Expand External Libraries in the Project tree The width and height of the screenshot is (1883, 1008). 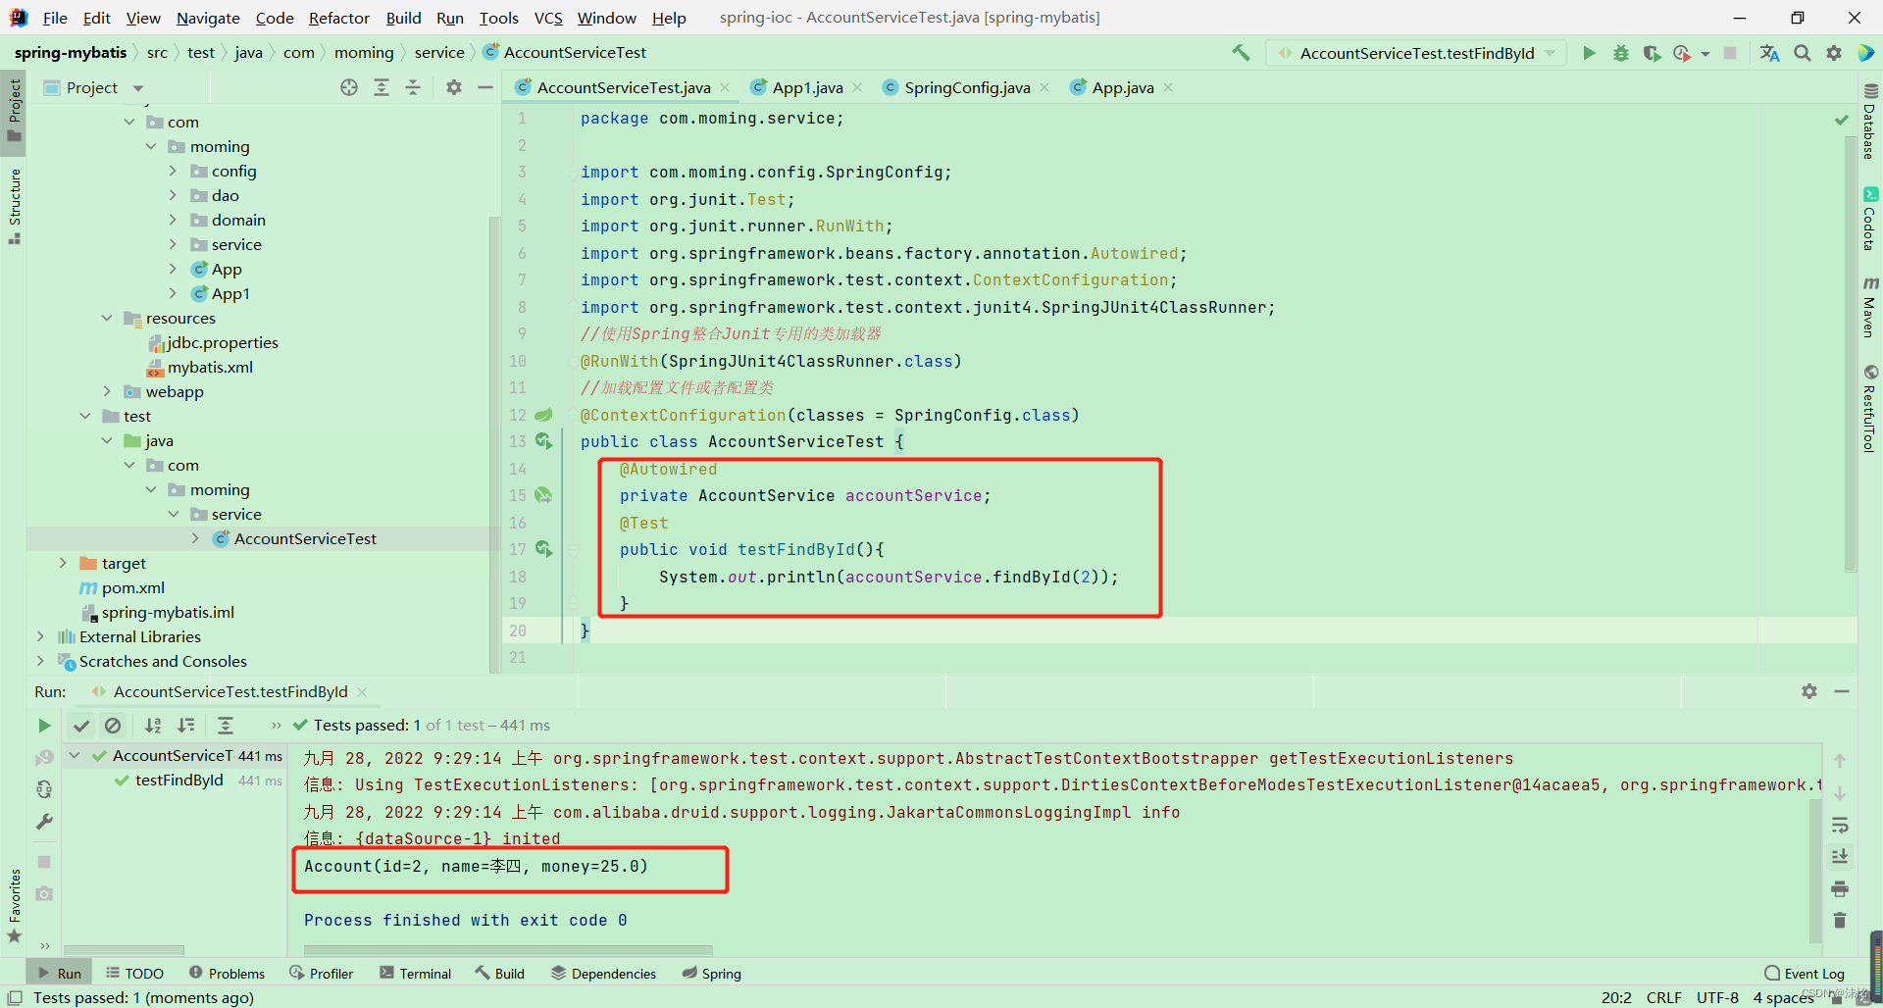pyautogui.click(x=40, y=636)
